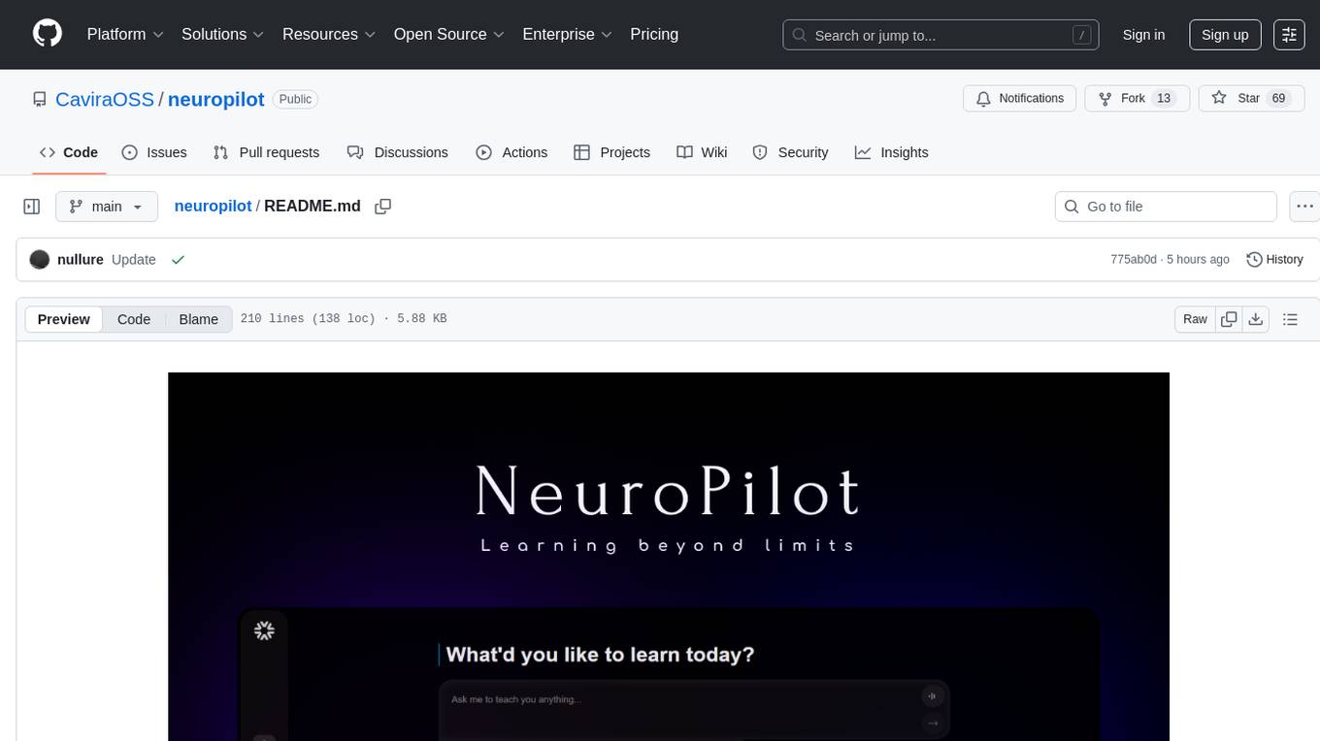This screenshot has width=1320, height=741.
Task: Select the Preview view toggle
Action: tap(64, 319)
